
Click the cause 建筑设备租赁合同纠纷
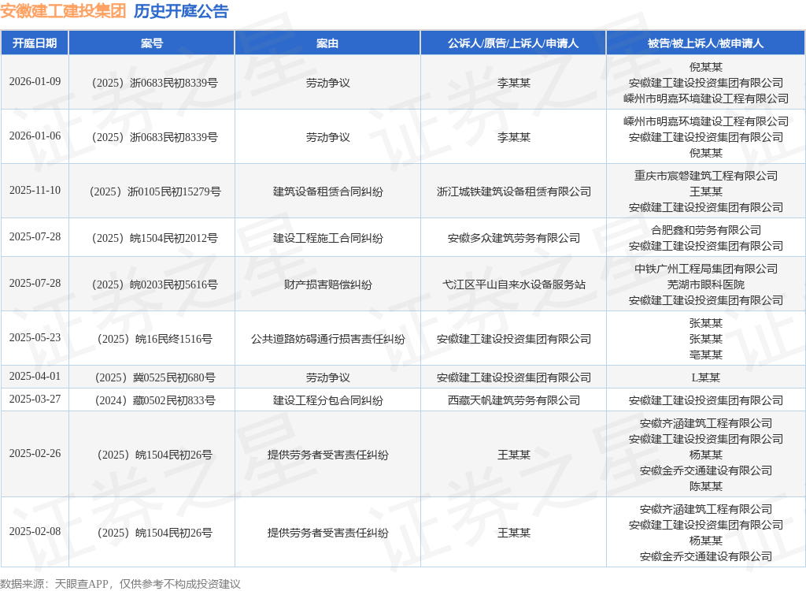(327, 191)
